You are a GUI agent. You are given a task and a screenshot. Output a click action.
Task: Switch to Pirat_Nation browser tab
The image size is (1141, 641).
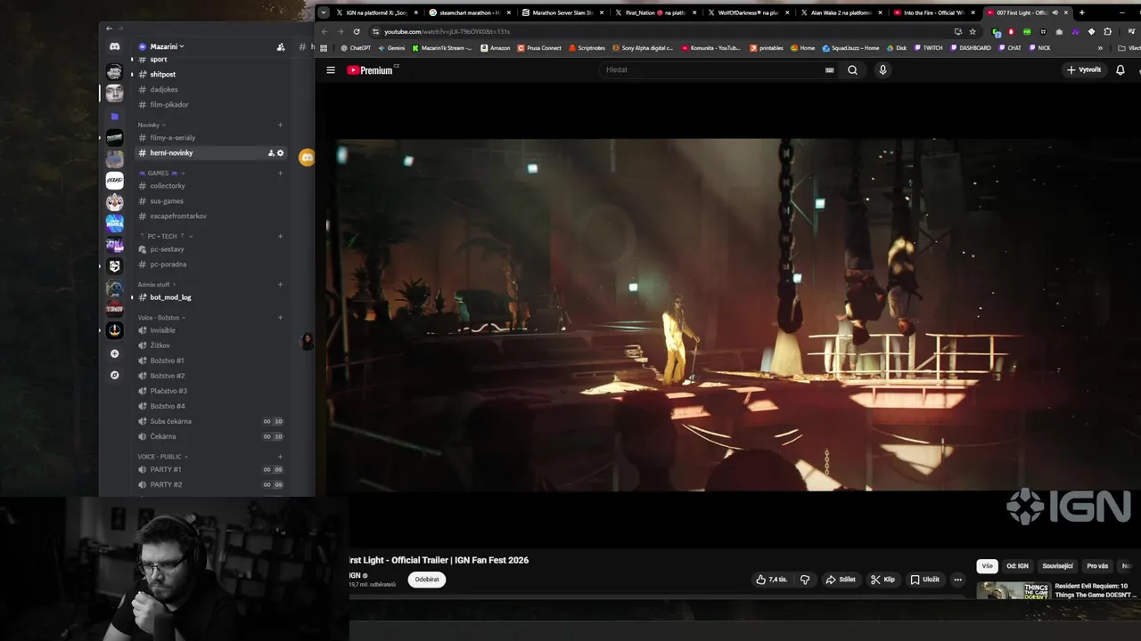pos(655,12)
